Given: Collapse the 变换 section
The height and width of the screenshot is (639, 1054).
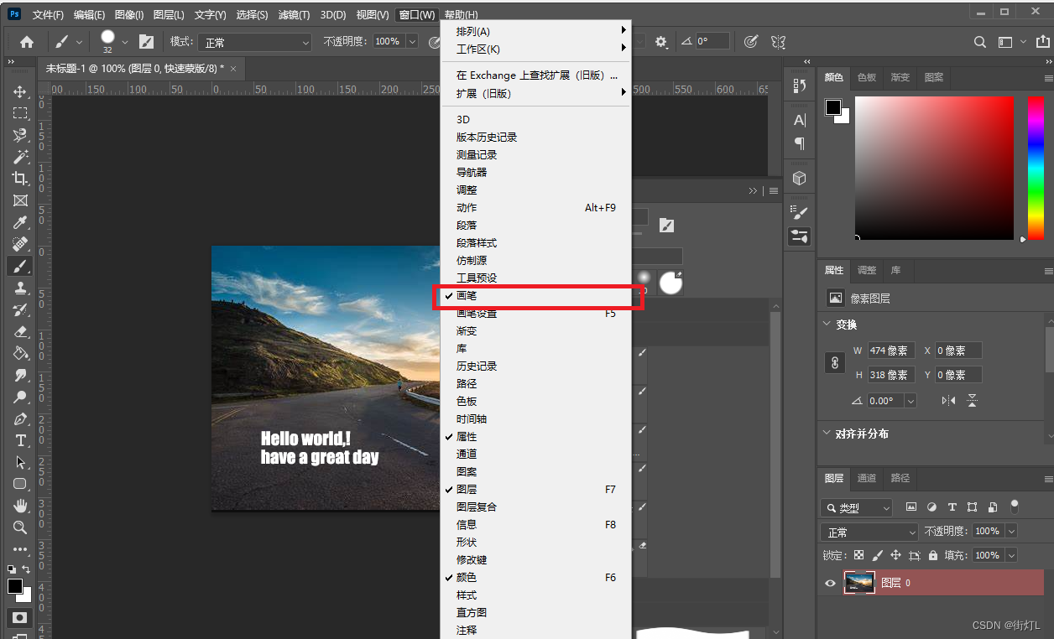Looking at the screenshot, I should click(x=825, y=325).
